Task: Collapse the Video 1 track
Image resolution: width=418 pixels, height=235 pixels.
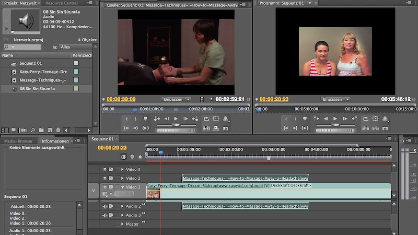Action: pos(122,187)
